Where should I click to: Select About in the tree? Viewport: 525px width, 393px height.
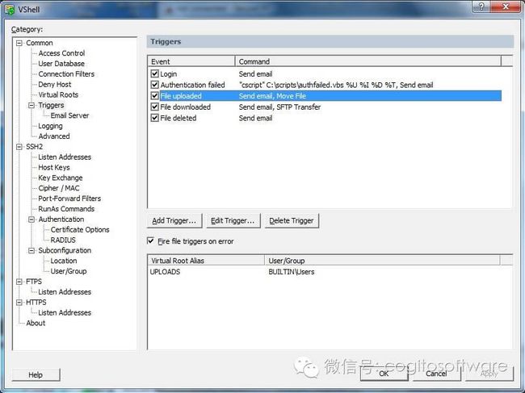[x=36, y=323]
